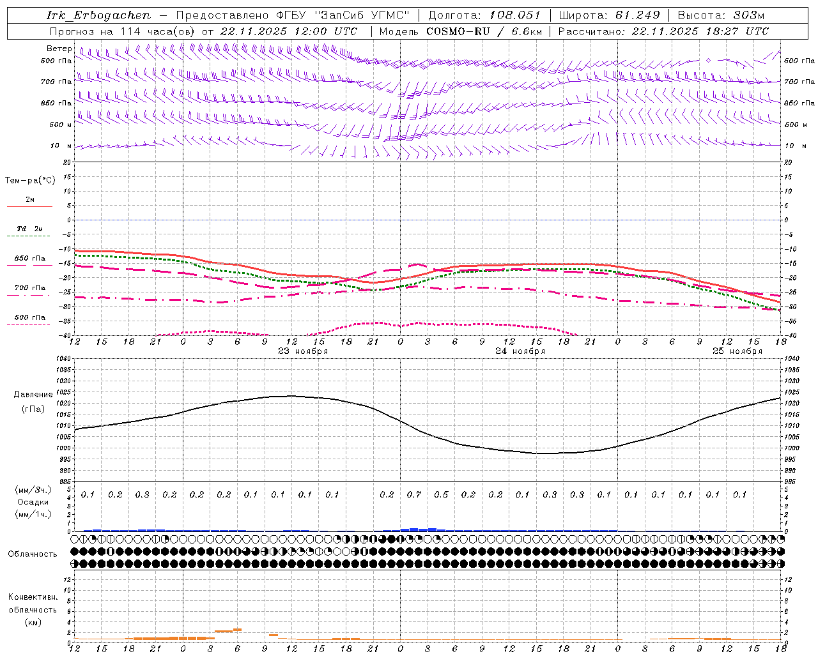Viewport: 818px width, 654px height.
Task: Select the forecast text 'Прогноз на 114 часа(ов)'
Action: (x=123, y=31)
